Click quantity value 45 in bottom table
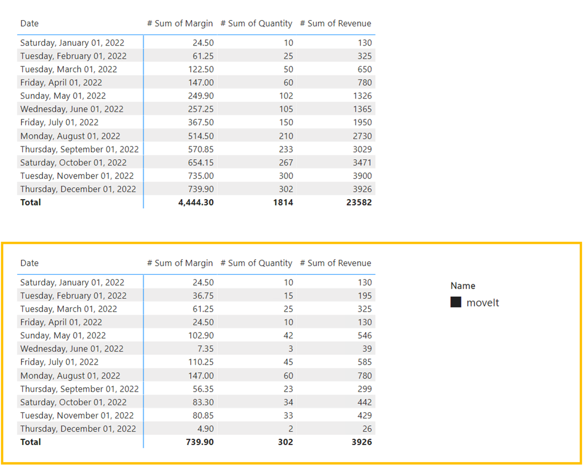Viewport: 585px width, 465px height. (x=288, y=362)
